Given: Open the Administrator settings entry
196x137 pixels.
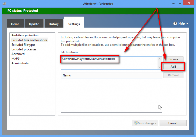Looking at the screenshot, I should tap(21, 63).
